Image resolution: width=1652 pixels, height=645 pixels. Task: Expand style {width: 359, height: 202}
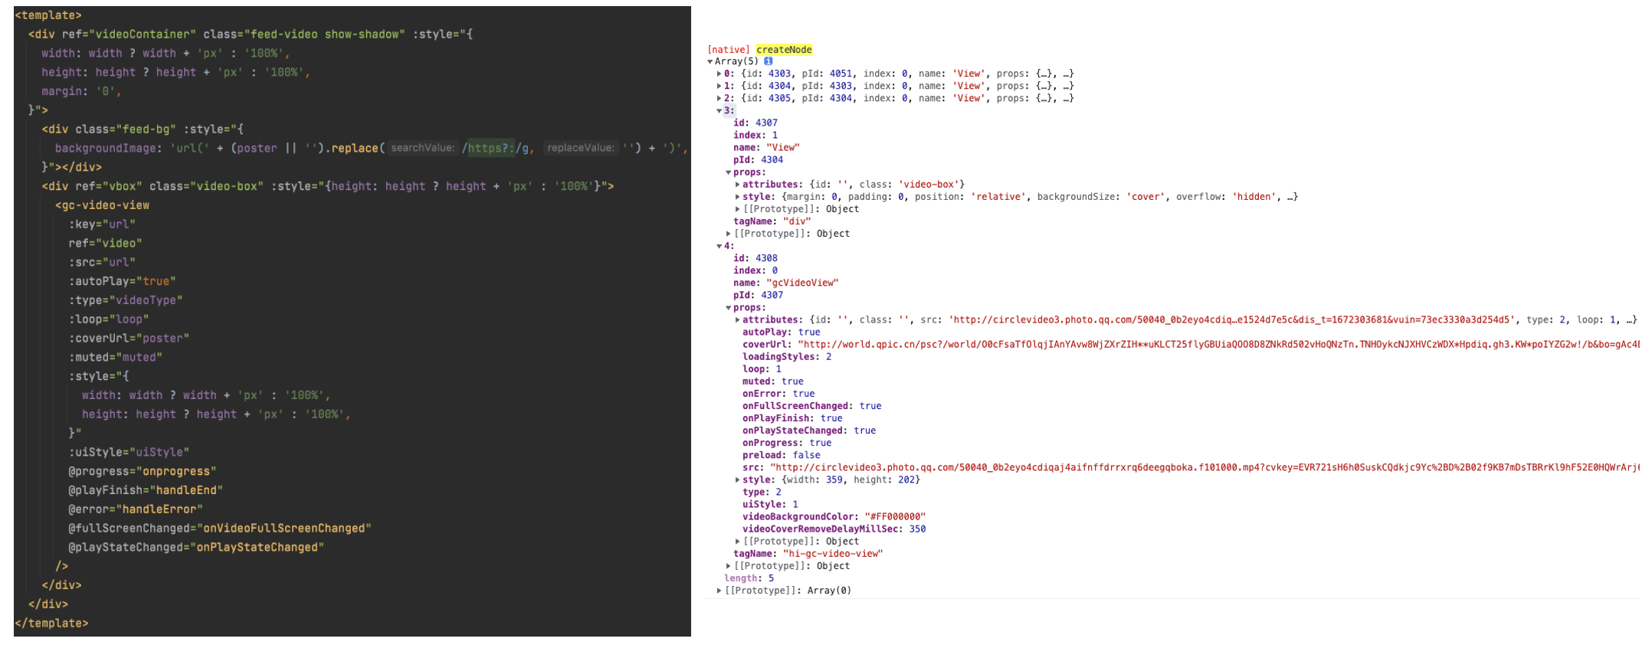click(737, 480)
